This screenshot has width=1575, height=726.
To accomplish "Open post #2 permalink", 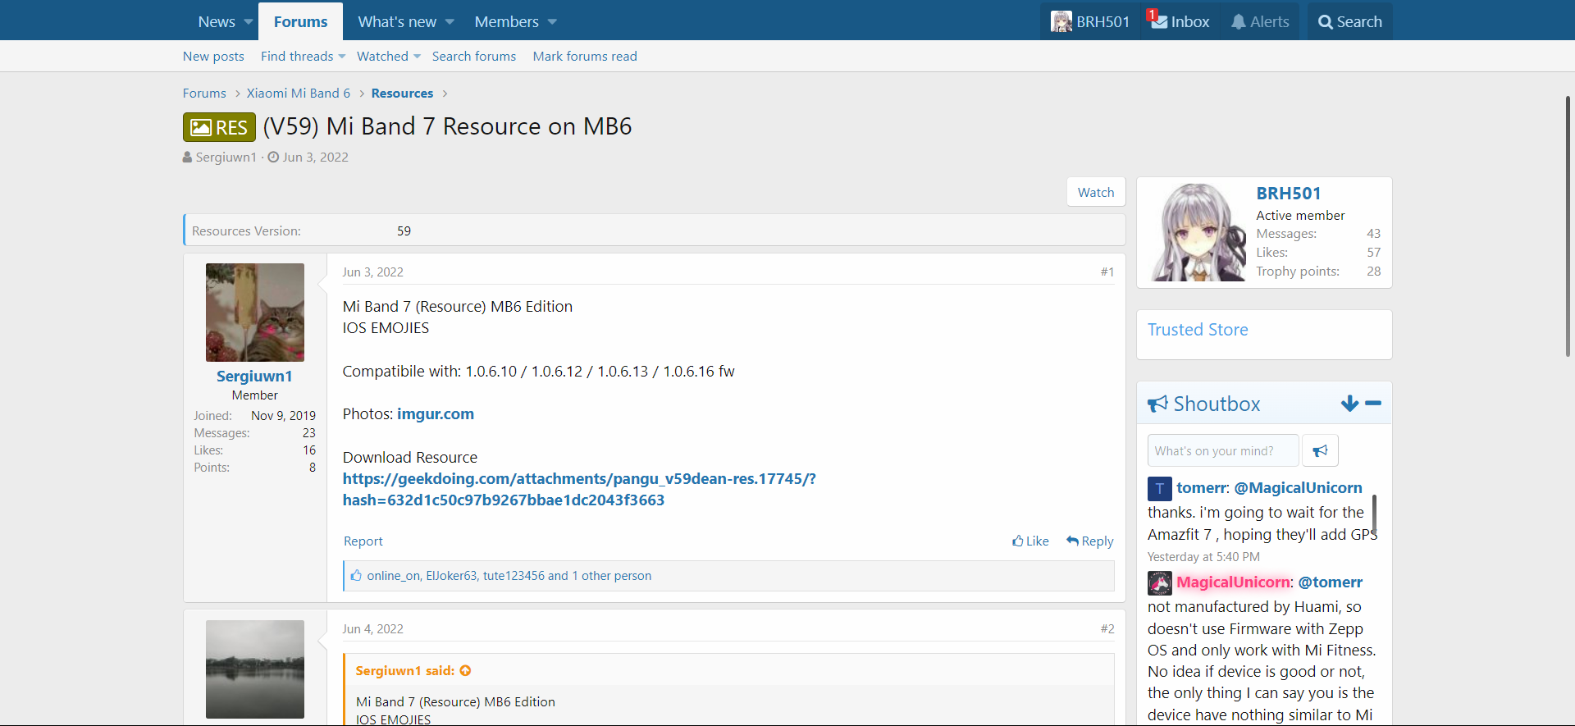I will pyautogui.click(x=1107, y=629).
